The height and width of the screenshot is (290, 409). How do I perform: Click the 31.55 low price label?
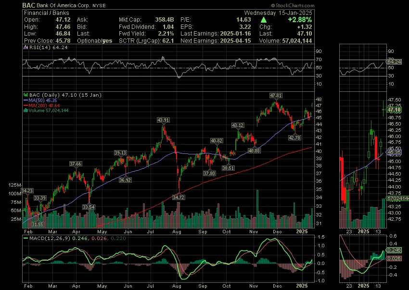tap(38, 224)
